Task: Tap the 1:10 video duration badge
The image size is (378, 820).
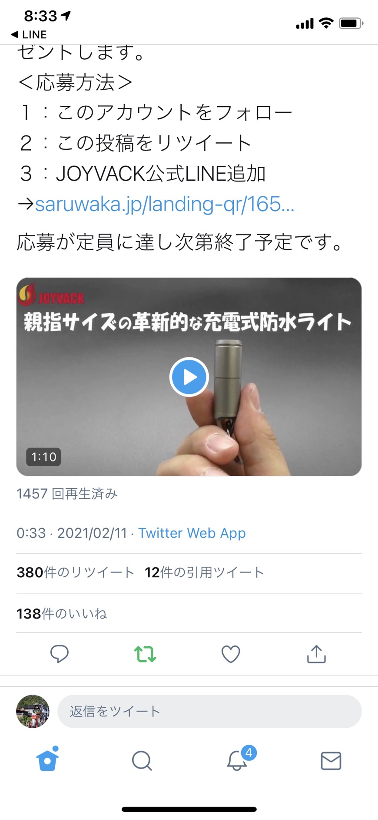Action: coord(43,457)
